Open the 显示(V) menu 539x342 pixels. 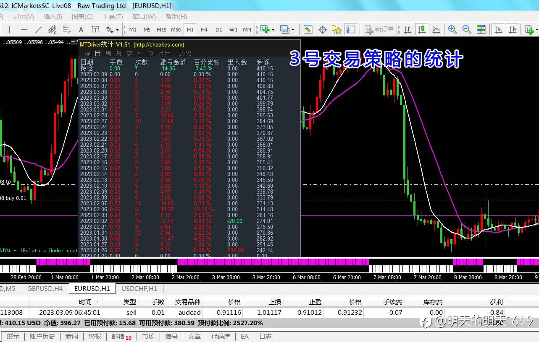click(x=24, y=17)
